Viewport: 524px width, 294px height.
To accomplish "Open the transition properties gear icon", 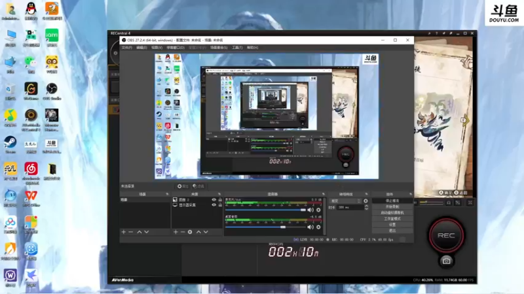I will pyautogui.click(x=365, y=201).
